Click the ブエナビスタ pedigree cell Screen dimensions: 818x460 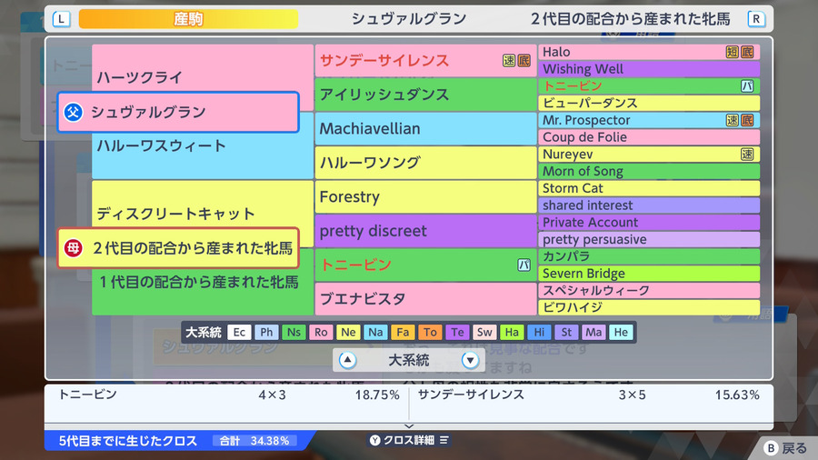click(x=425, y=299)
